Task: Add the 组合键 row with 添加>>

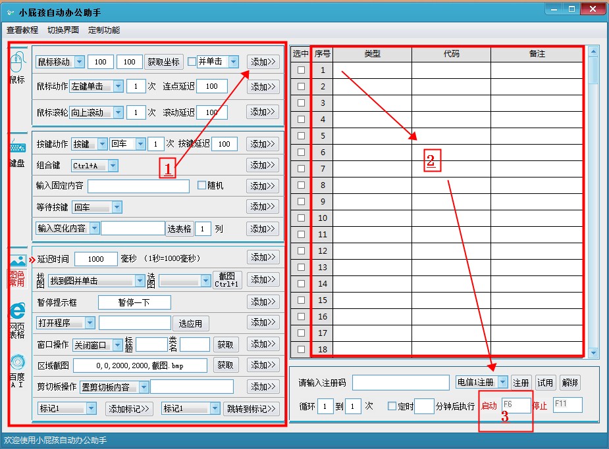Action: [263, 165]
